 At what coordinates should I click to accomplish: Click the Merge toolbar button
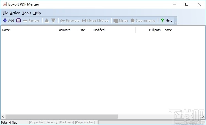(x=121, y=20)
